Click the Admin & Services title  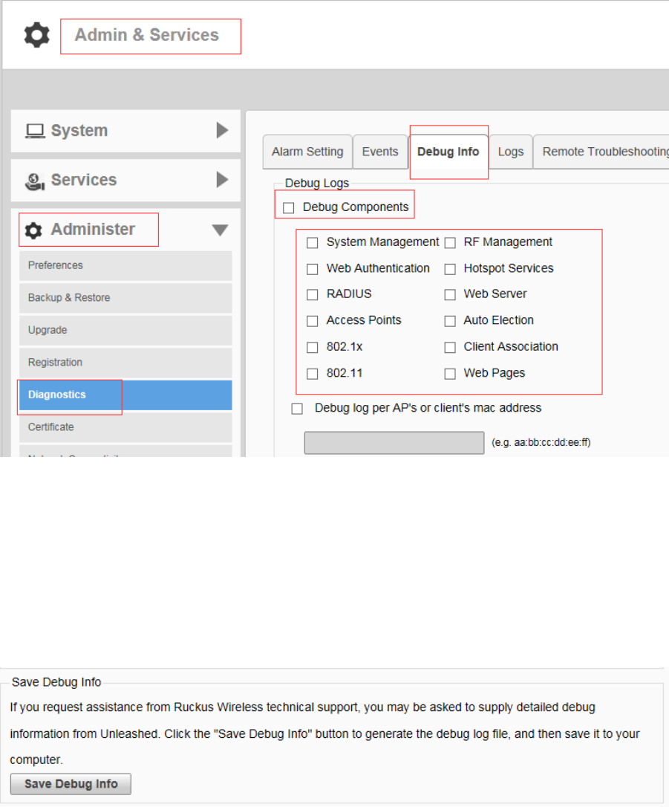click(147, 35)
